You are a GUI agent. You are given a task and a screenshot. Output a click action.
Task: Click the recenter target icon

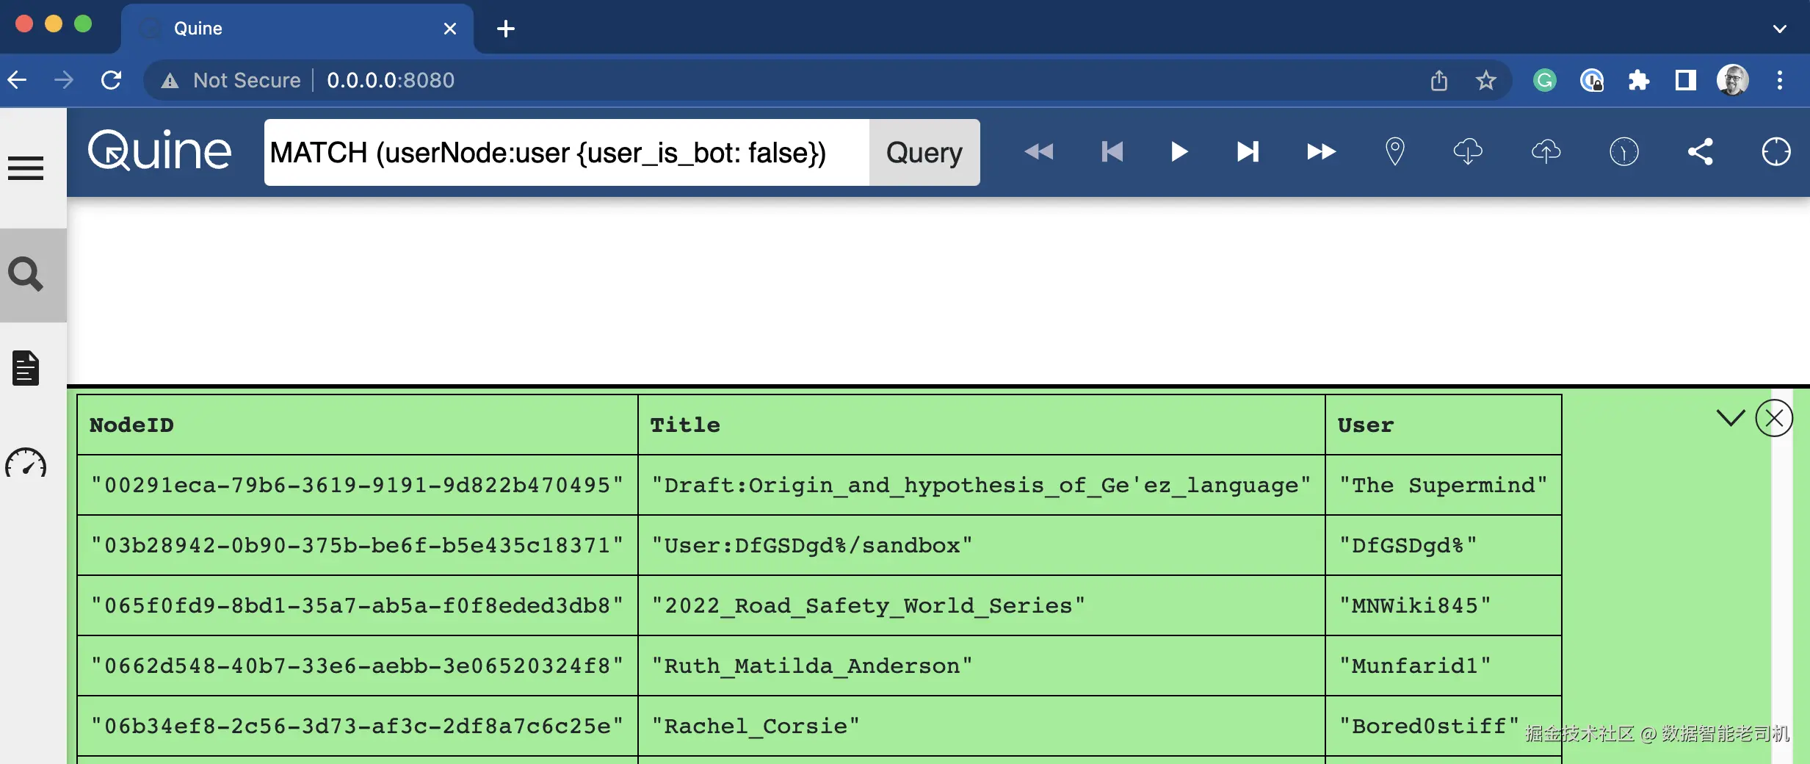point(1775,152)
